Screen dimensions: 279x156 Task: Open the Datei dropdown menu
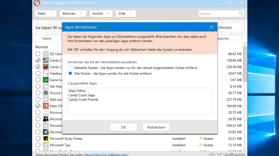point(46,14)
